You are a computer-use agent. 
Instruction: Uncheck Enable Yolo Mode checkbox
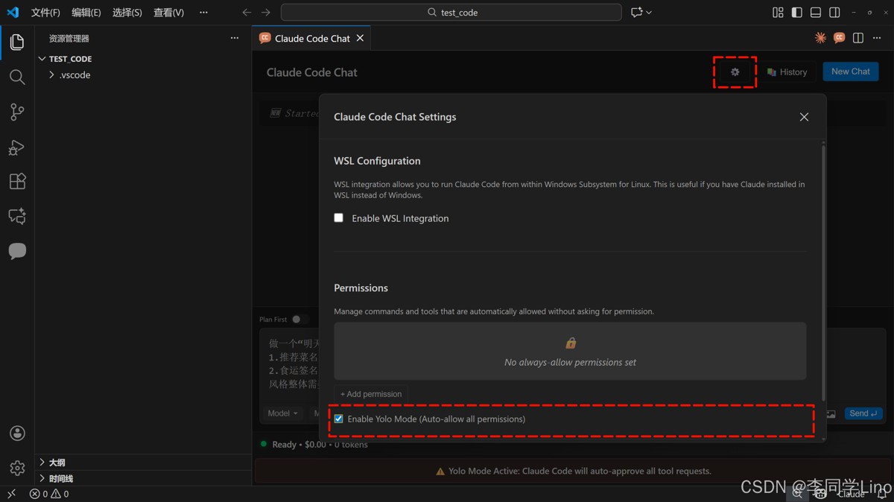339,419
